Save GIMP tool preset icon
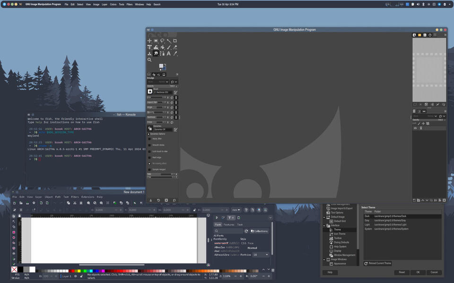454x283 pixels. [150, 200]
